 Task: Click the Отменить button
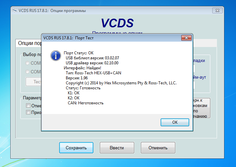tap(158, 148)
